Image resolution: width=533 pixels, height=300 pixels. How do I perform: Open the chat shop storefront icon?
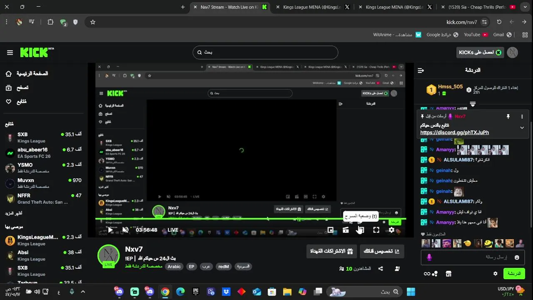[448, 274]
